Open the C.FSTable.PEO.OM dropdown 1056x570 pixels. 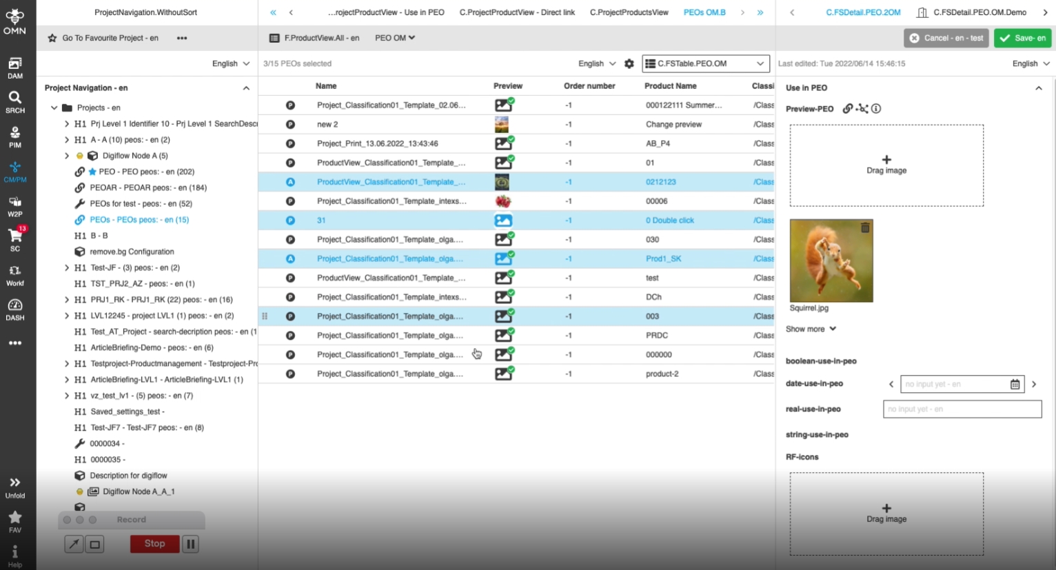pyautogui.click(x=706, y=63)
